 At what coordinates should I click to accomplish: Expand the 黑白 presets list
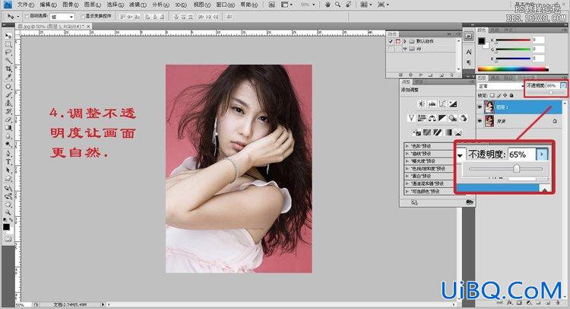407,176
